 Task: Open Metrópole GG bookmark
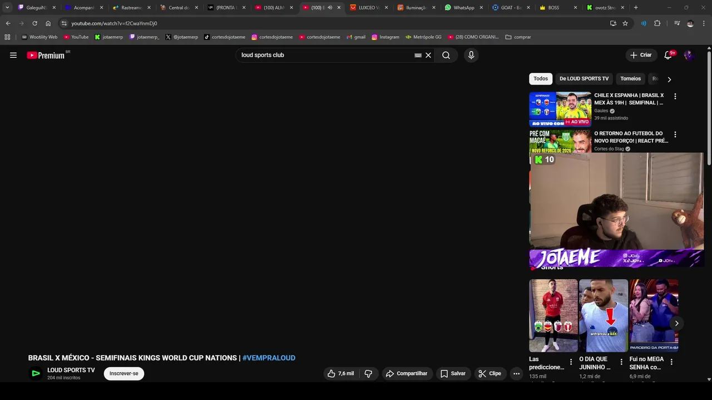[423, 37]
